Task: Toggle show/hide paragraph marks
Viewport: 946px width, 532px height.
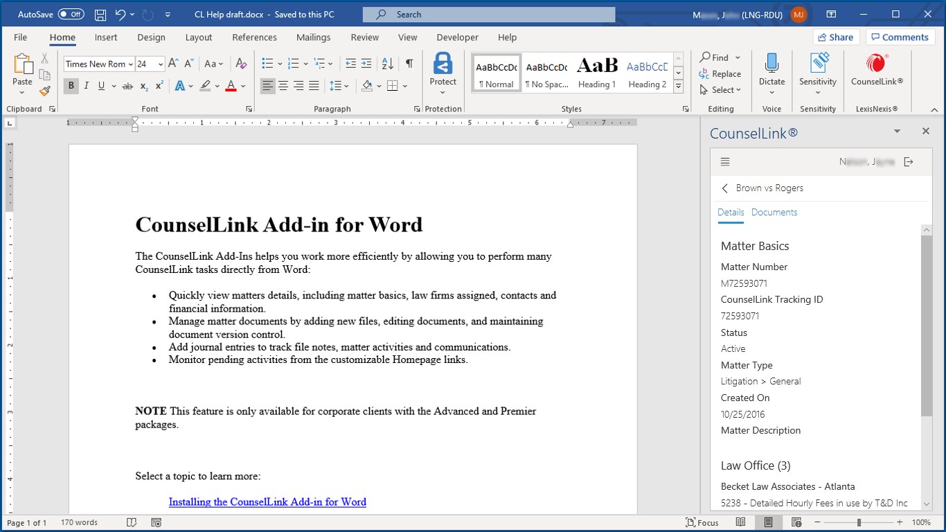Action: (x=409, y=64)
